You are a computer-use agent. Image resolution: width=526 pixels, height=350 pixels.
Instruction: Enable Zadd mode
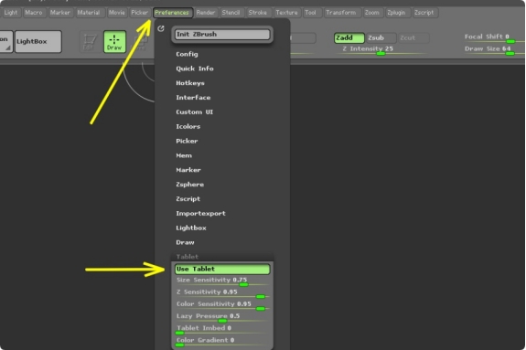[349, 37]
